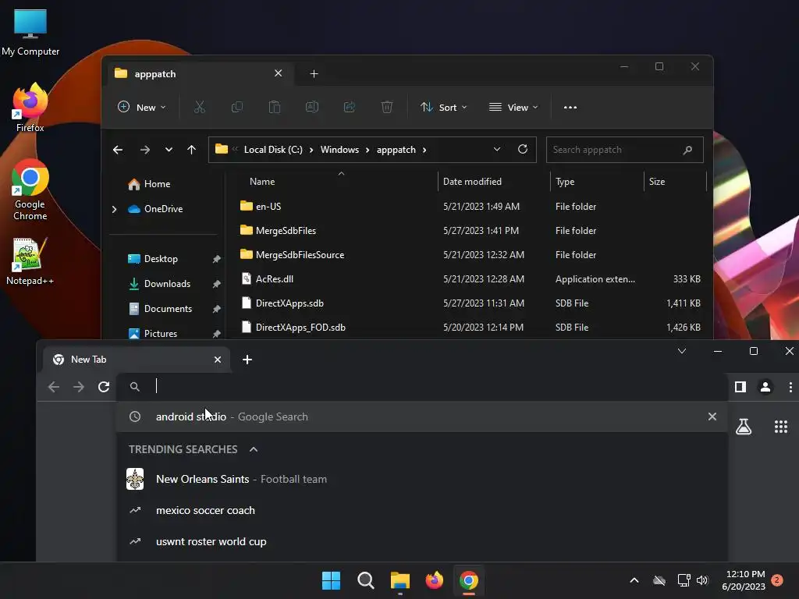Screen dimensions: 799x599
Task: Open Chrome three-dot menu
Action: coord(790,387)
